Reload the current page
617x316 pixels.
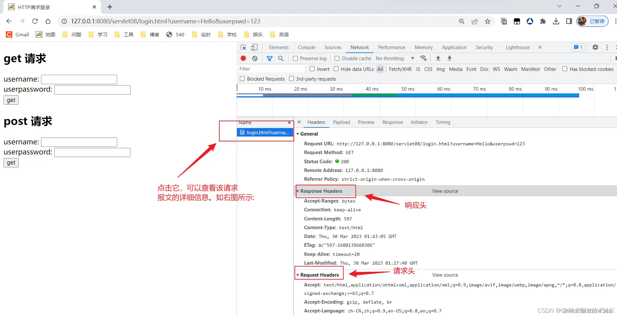click(x=35, y=21)
